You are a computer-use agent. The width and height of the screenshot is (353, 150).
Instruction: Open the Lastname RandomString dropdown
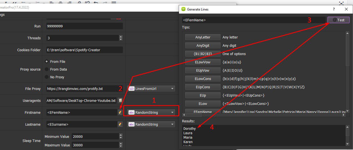tap(151, 124)
